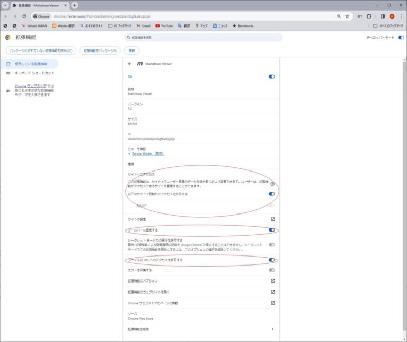The image size is (407, 342).
Task: Toggle the デベロッパー モード switch
Action: pos(401,38)
